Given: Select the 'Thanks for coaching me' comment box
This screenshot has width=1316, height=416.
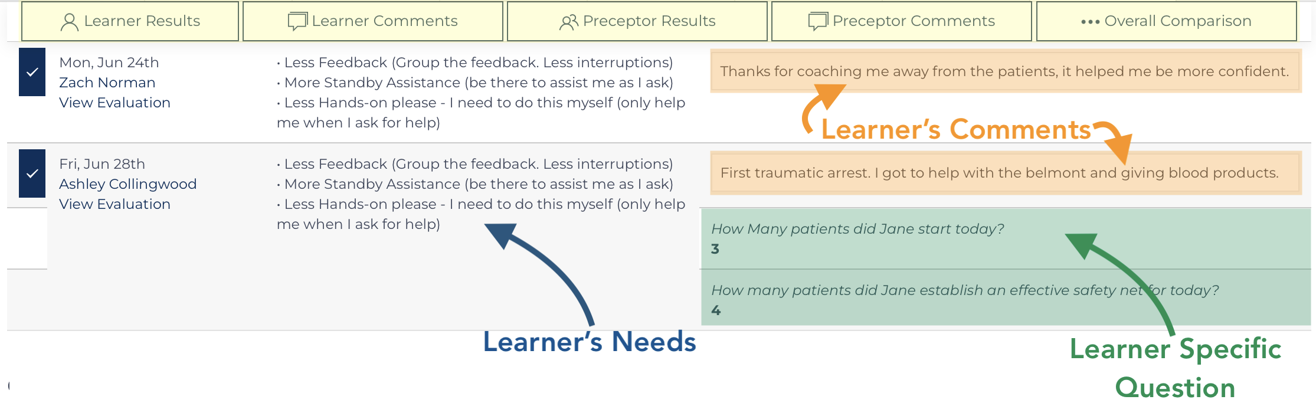Looking at the screenshot, I should tap(1006, 71).
